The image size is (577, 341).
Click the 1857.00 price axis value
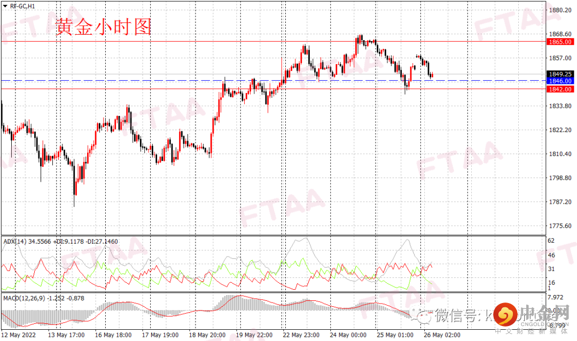(x=560, y=58)
